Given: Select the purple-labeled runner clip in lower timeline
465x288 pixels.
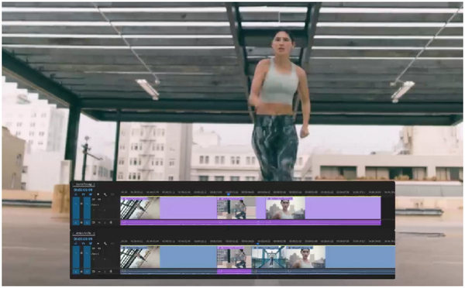Looking at the screenshot, I should click(234, 257).
